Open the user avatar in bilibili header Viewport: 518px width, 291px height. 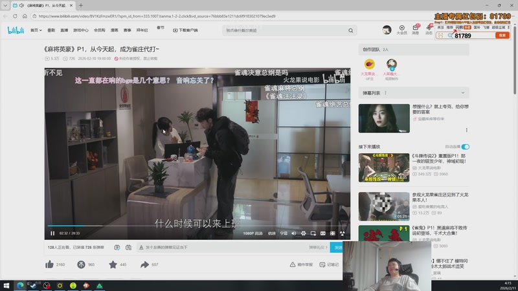pyautogui.click(x=387, y=30)
